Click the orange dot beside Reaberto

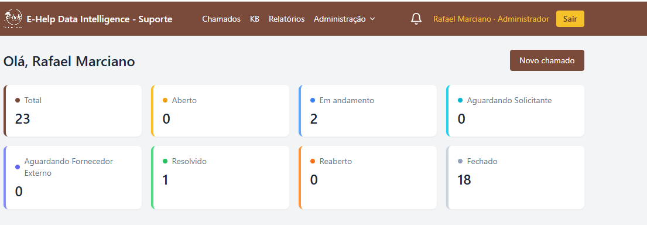point(312,161)
